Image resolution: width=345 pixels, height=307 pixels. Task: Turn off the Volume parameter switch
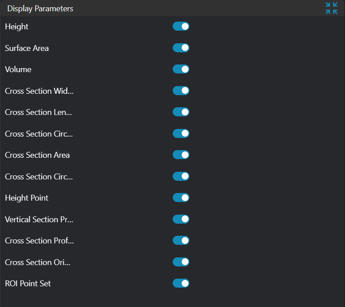181,69
